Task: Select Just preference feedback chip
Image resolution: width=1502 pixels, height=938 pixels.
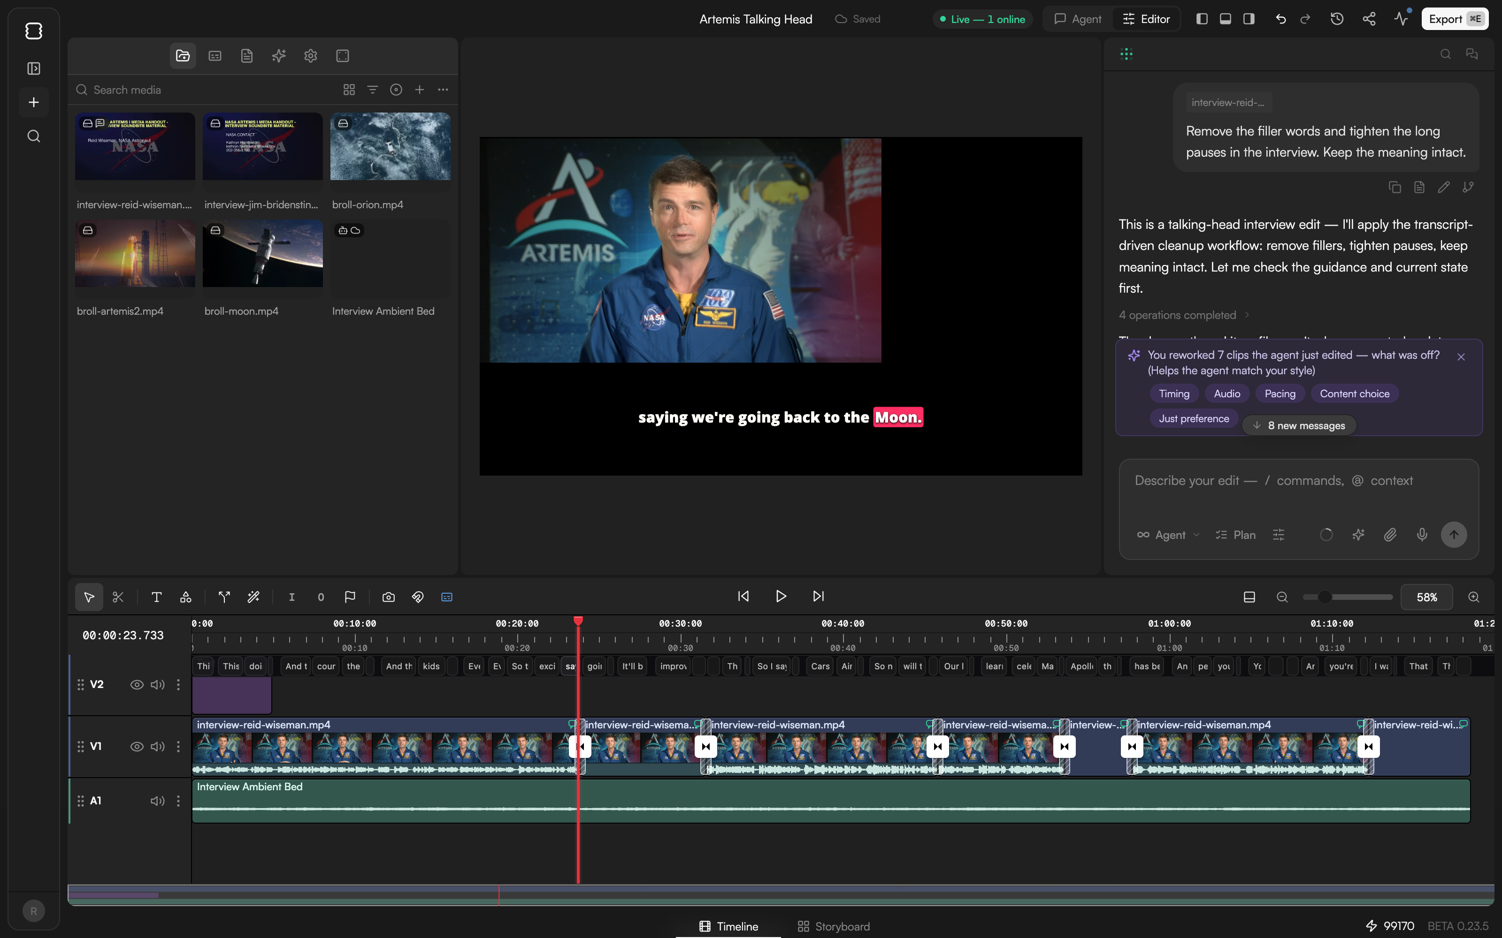Action: [1194, 419]
